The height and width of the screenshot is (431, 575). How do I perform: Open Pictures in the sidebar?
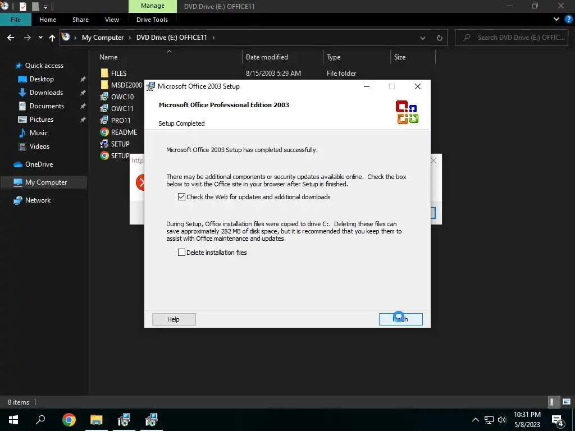[36, 120]
